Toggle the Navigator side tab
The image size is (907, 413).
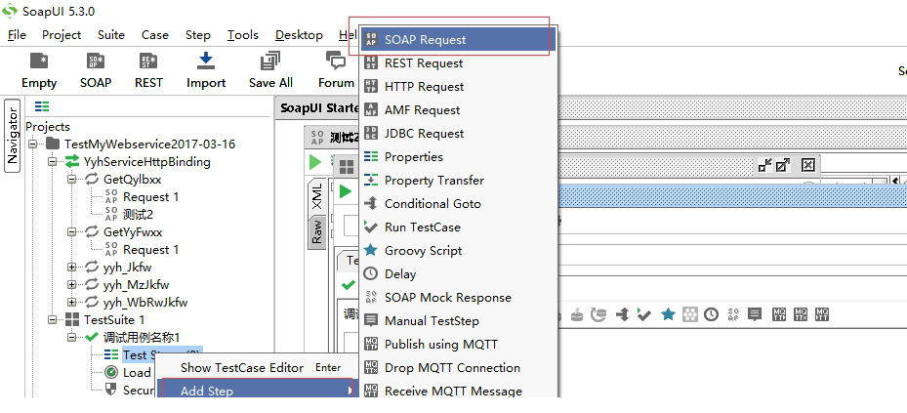[x=13, y=136]
